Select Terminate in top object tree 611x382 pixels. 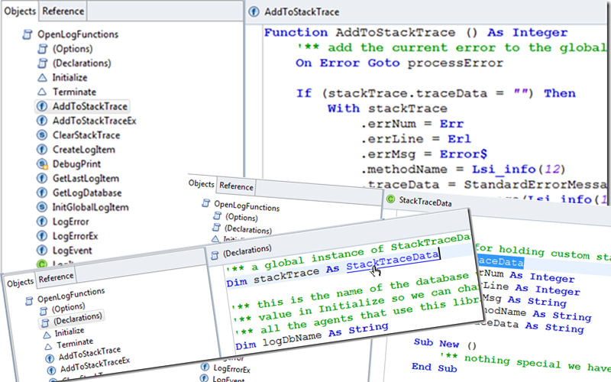click(74, 92)
